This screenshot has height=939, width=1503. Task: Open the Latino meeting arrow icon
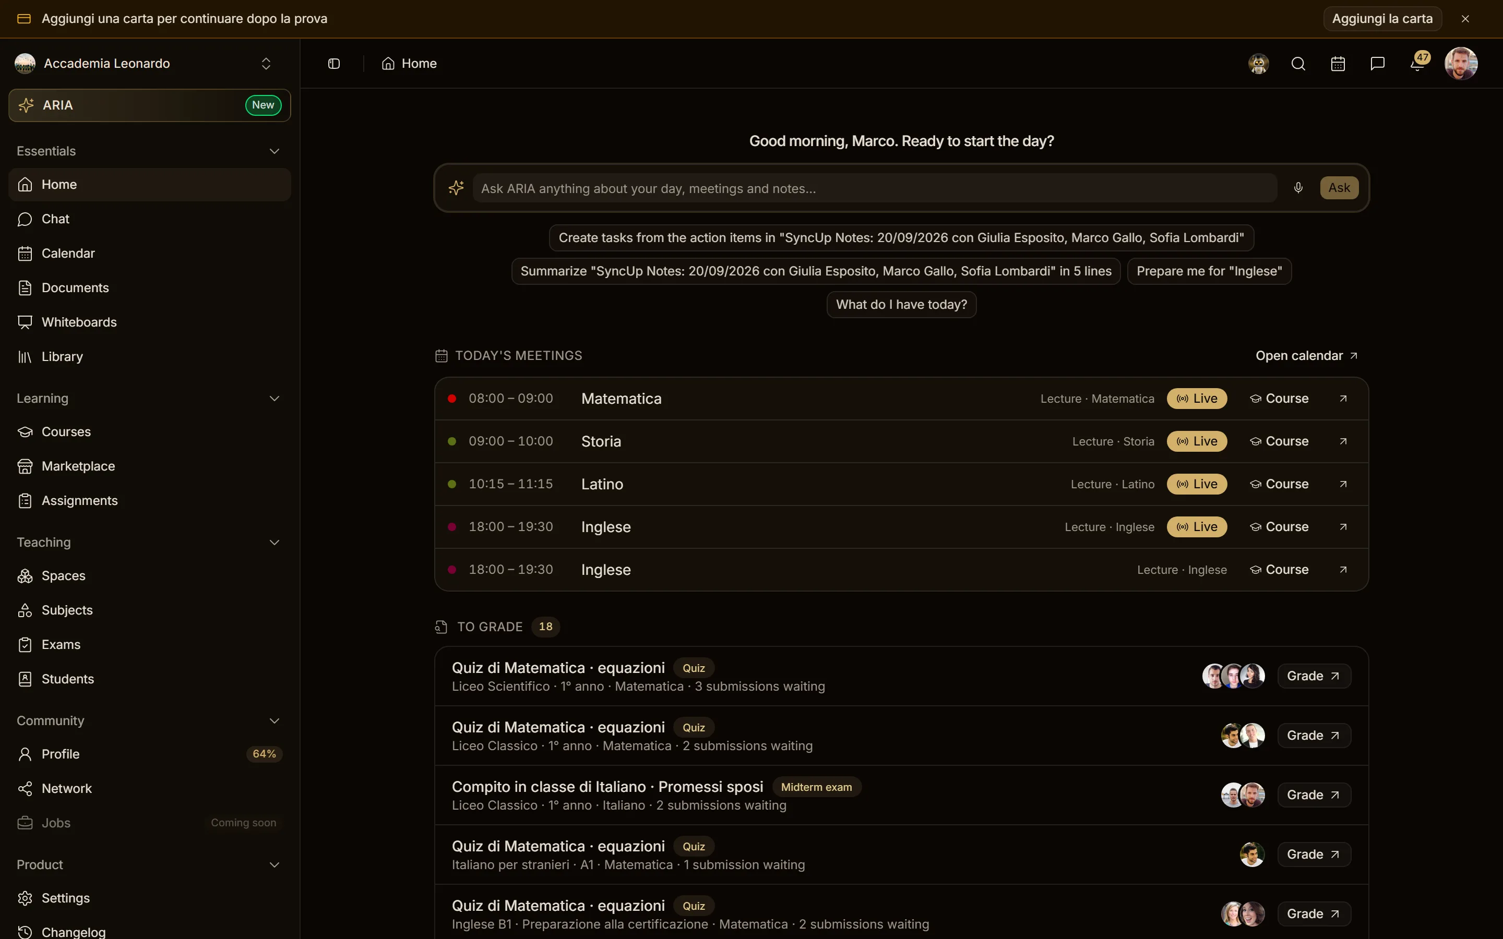pyautogui.click(x=1343, y=485)
